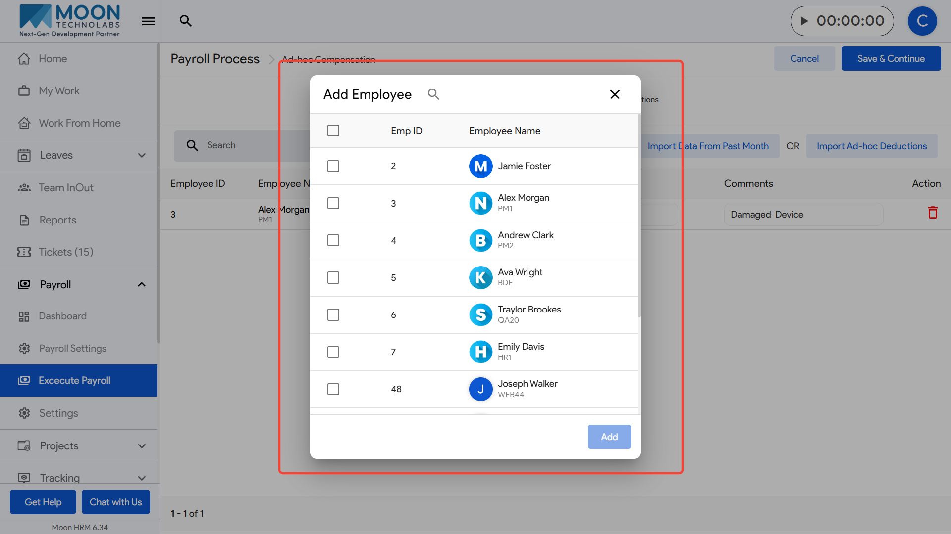Select Emily Davis checkbox
Image resolution: width=951 pixels, height=534 pixels.
coord(333,352)
